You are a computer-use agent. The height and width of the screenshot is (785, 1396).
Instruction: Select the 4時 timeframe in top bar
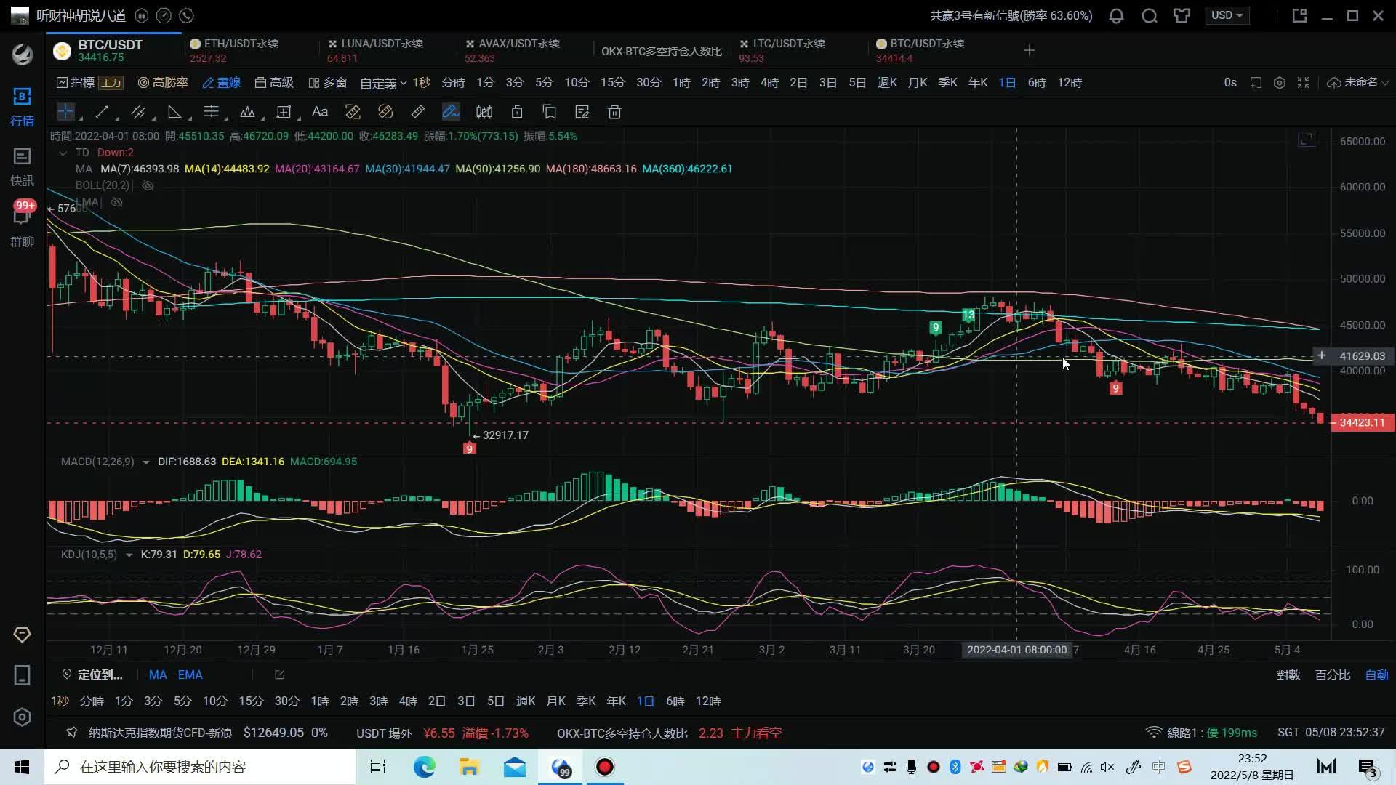[x=769, y=83]
